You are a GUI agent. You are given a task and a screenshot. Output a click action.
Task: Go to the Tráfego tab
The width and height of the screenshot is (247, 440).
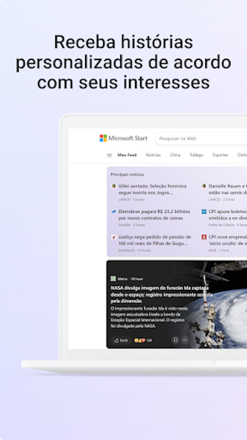point(197,155)
